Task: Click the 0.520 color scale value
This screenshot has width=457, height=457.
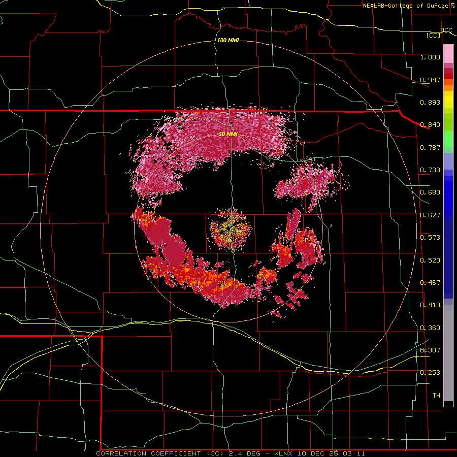Action: (x=430, y=260)
